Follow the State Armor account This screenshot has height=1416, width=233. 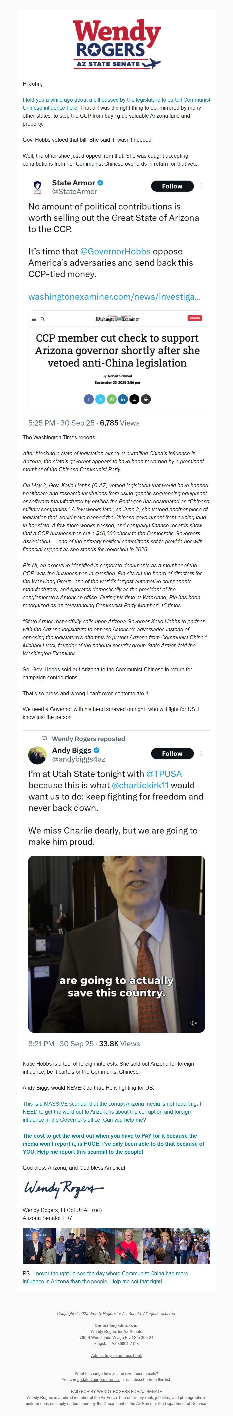click(172, 186)
